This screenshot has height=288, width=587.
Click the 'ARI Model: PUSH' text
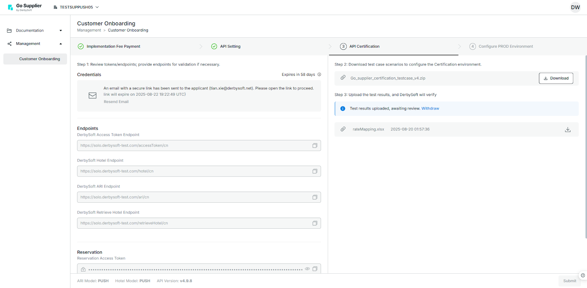93,281
